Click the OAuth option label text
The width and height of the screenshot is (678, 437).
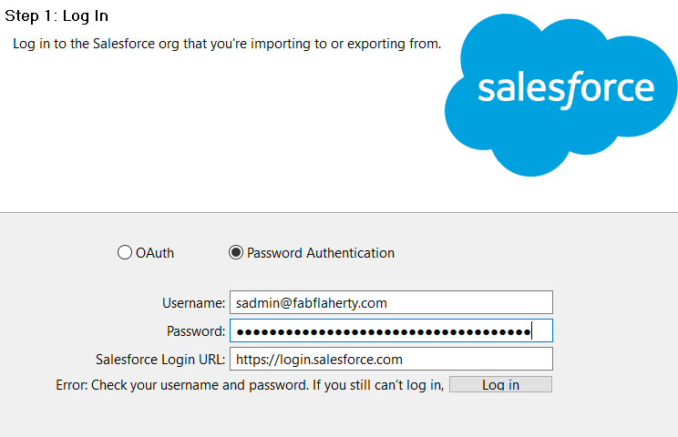(155, 253)
